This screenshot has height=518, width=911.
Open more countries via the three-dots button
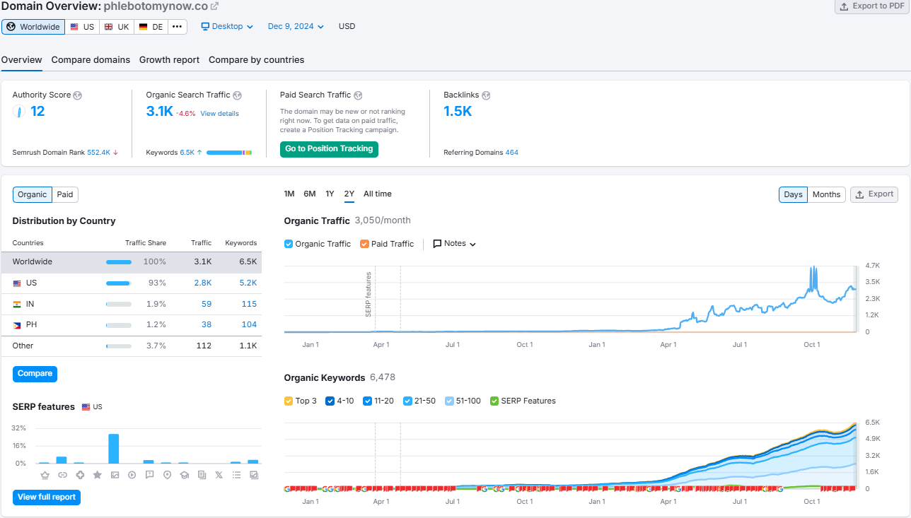[x=177, y=27]
